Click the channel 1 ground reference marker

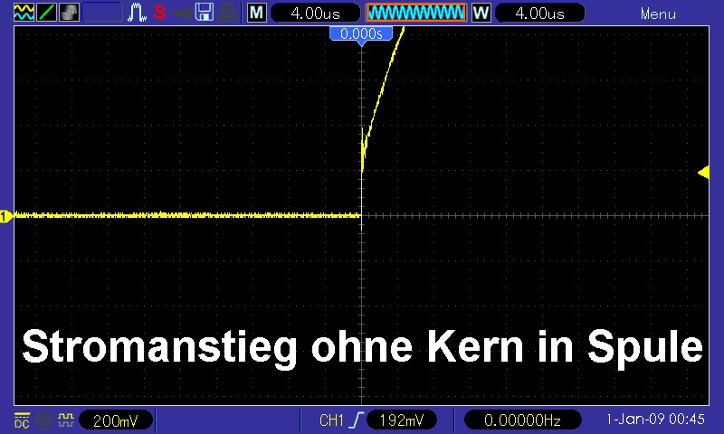[x=6, y=216]
